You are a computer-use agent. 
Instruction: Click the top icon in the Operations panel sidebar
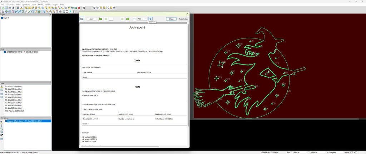2,122
